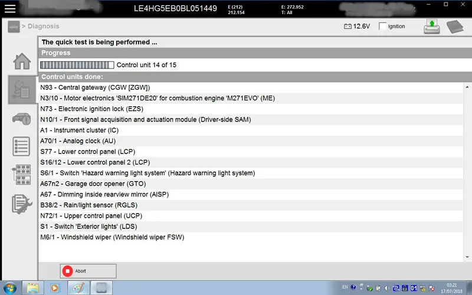Click the volume speaker tray icon
Viewport: 472px width, 295px height.
point(387,289)
